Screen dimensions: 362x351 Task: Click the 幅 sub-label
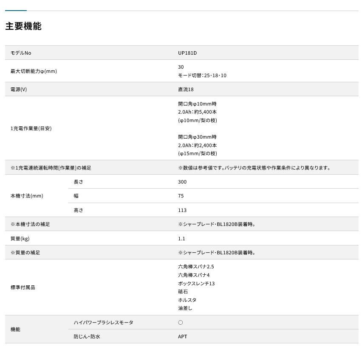(x=76, y=196)
